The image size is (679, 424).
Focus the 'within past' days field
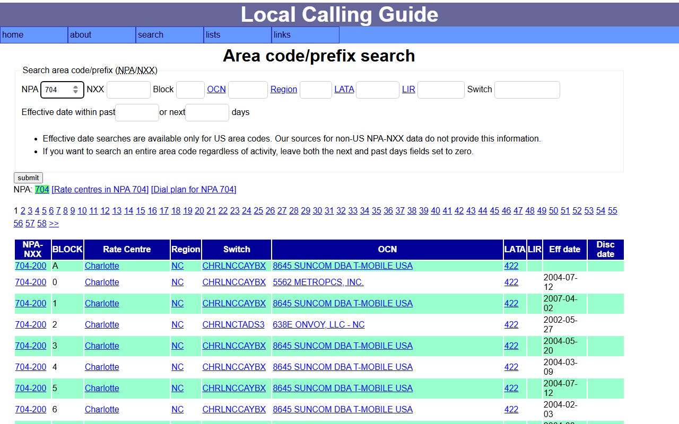[x=137, y=112]
